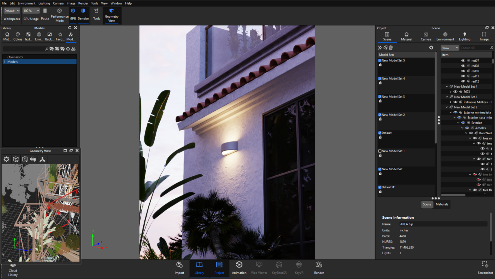Collapse the Arboles tree node
495x279 pixels.
[x=462, y=127]
